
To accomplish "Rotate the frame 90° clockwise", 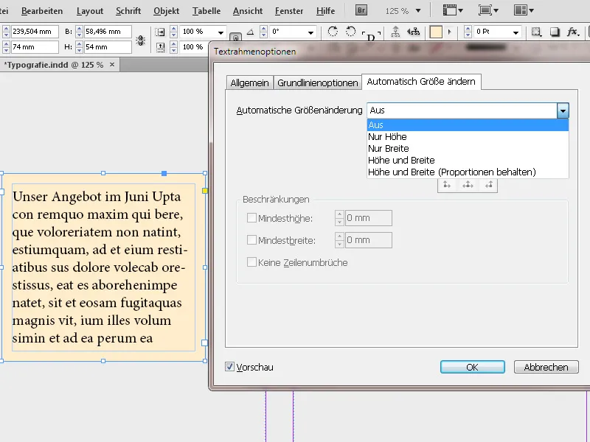I will click(333, 32).
